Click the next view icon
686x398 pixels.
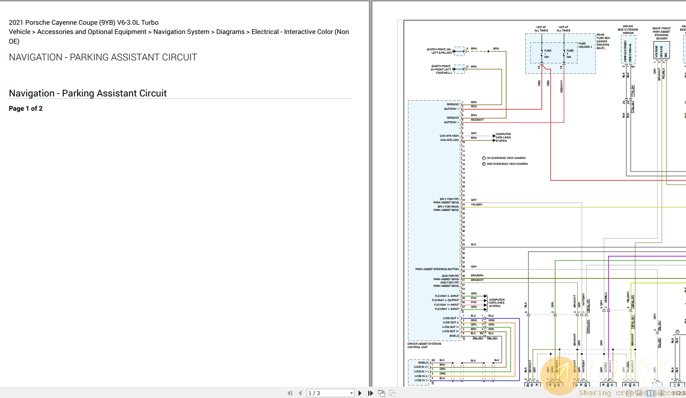click(392, 393)
